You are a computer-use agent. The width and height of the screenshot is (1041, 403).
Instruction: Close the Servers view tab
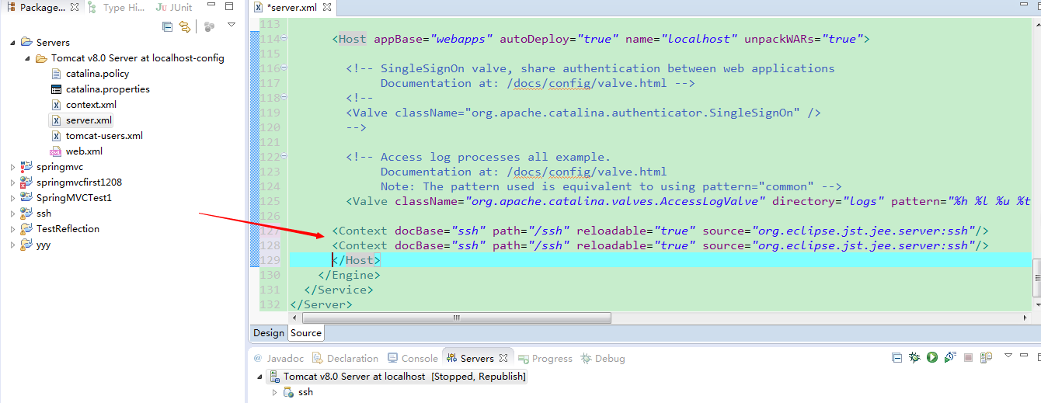(503, 358)
